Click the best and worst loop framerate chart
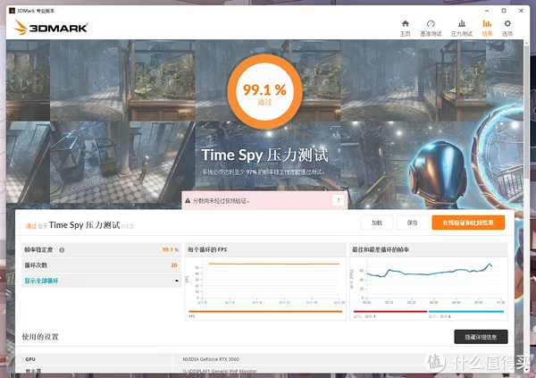Viewport: 536px width, 378px height. tap(428, 281)
